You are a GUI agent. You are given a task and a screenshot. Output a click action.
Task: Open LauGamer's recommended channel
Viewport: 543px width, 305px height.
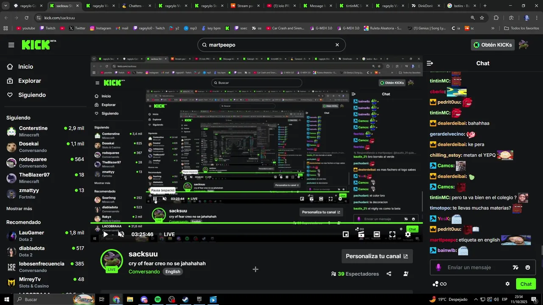pyautogui.click(x=45, y=236)
